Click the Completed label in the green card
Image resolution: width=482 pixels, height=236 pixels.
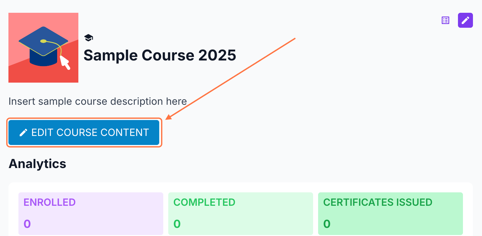tap(204, 202)
